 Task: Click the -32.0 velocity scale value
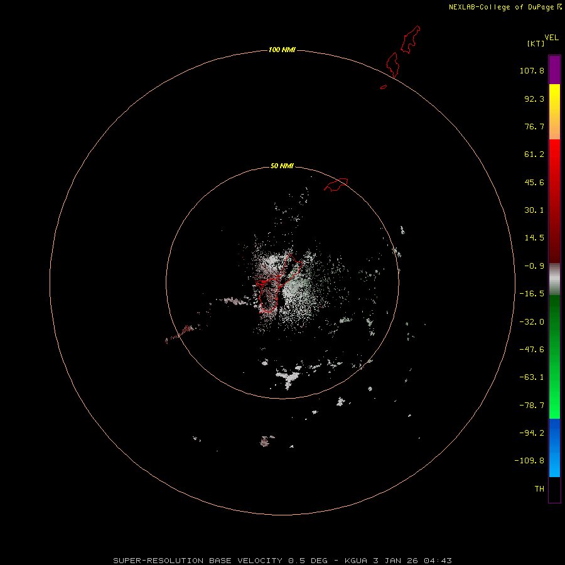pos(532,322)
